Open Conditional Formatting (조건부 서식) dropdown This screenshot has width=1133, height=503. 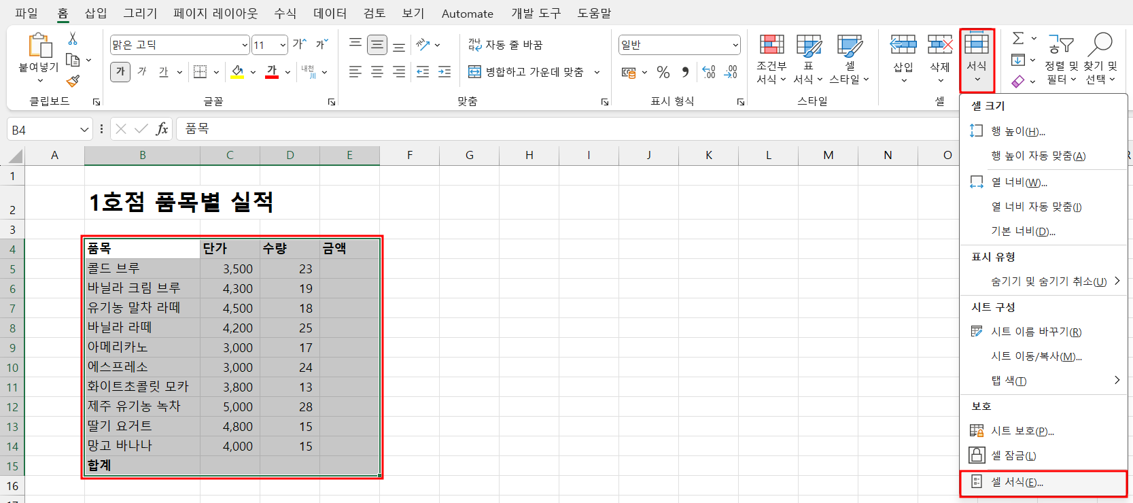tap(771, 60)
